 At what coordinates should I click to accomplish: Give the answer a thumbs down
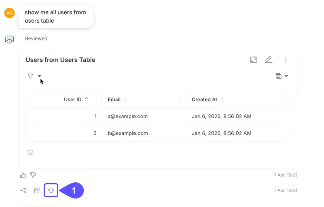pos(33,175)
